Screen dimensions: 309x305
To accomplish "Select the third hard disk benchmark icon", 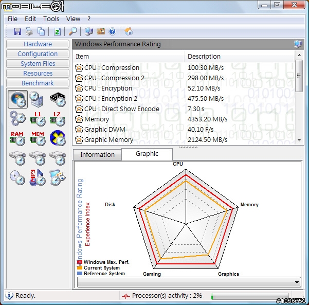I will (x=58, y=158).
